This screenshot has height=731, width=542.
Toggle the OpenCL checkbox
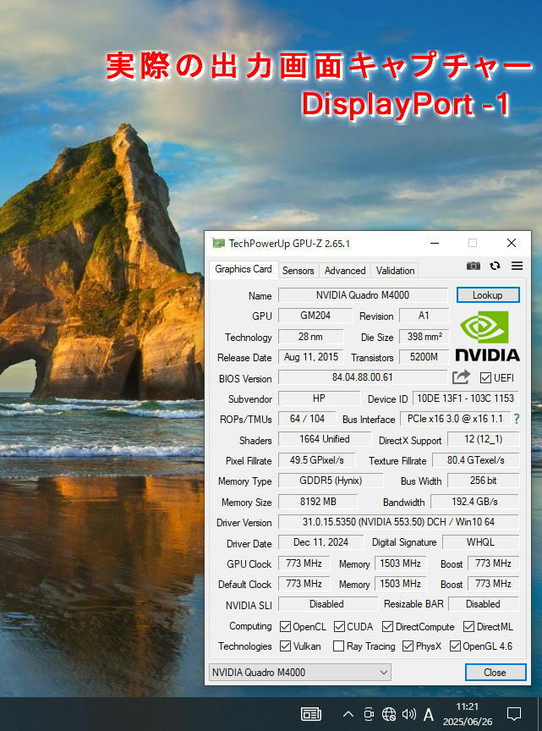coord(285,627)
